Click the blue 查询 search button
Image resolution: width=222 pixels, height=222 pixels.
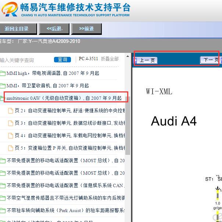62,59
